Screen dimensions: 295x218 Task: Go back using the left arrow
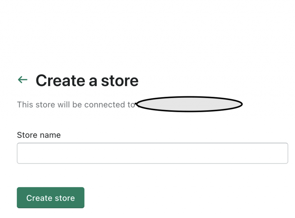click(22, 80)
